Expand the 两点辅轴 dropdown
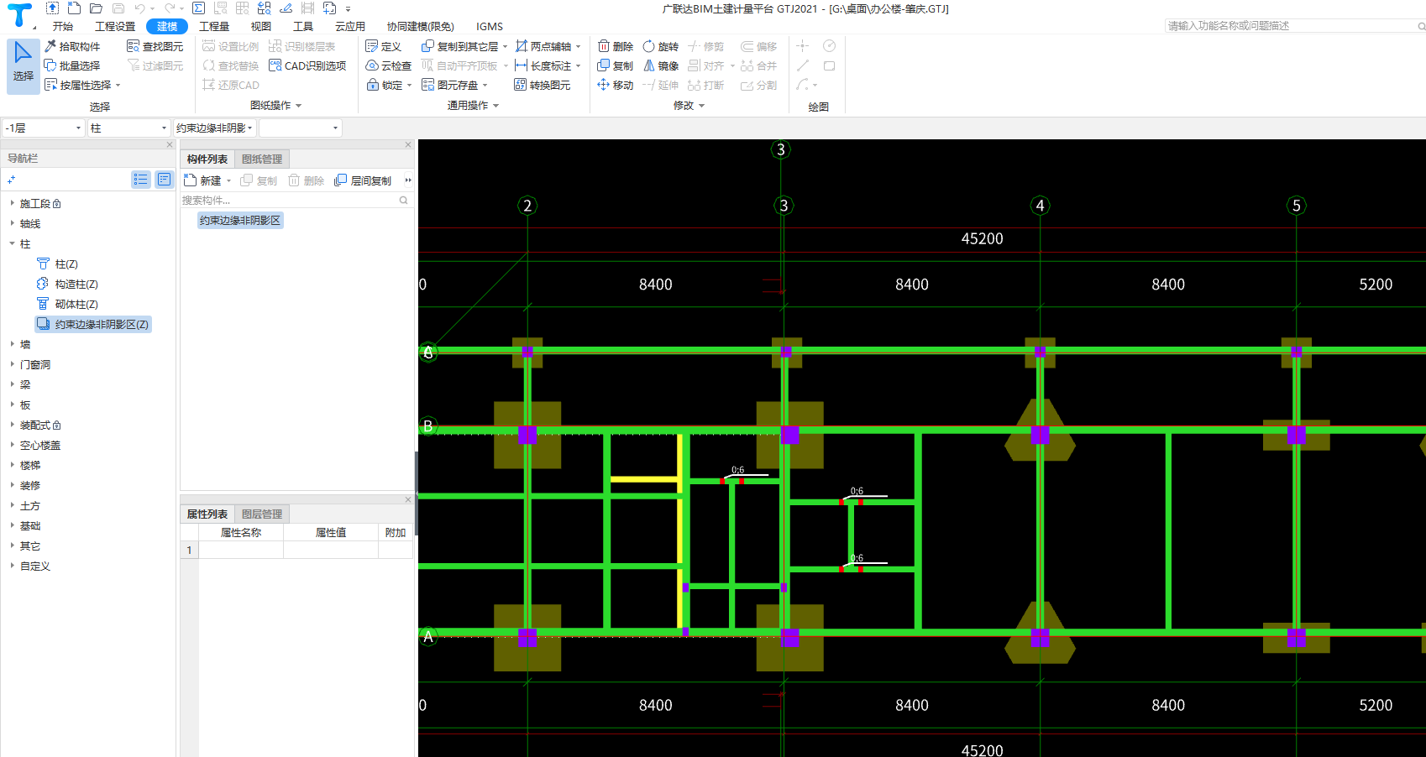Screen dimensions: 1426x757 click(x=578, y=46)
